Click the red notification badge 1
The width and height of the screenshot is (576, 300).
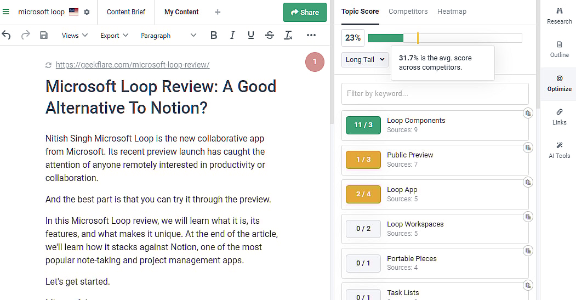[315, 62]
